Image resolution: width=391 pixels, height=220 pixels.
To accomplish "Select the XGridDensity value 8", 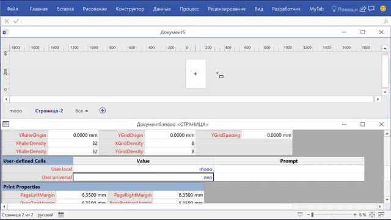I will (170, 143).
